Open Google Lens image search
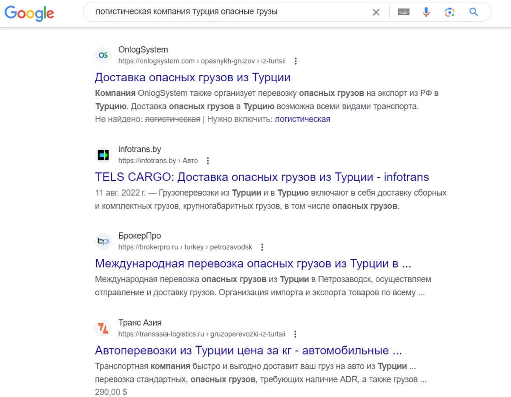The image size is (511, 397). point(450,12)
